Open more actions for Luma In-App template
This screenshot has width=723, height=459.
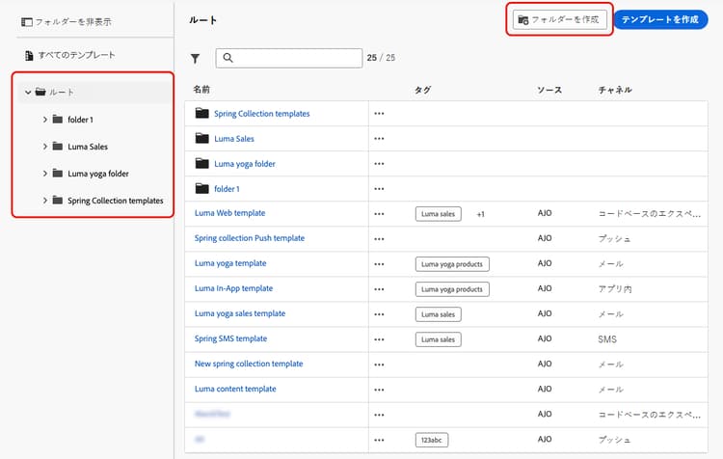(379, 289)
